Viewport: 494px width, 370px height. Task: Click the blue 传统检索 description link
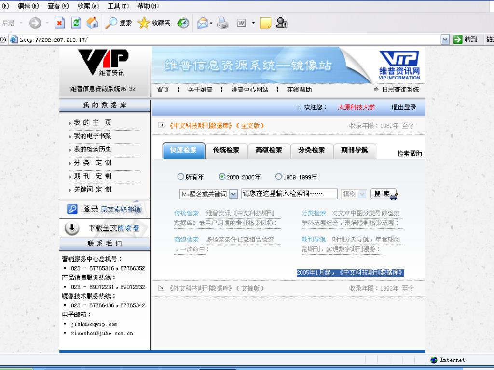pos(187,213)
